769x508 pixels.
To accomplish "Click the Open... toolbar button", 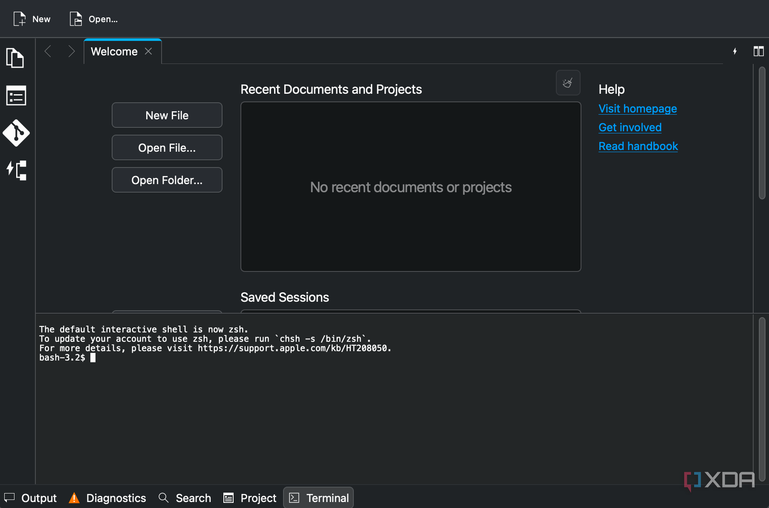I will click(94, 19).
